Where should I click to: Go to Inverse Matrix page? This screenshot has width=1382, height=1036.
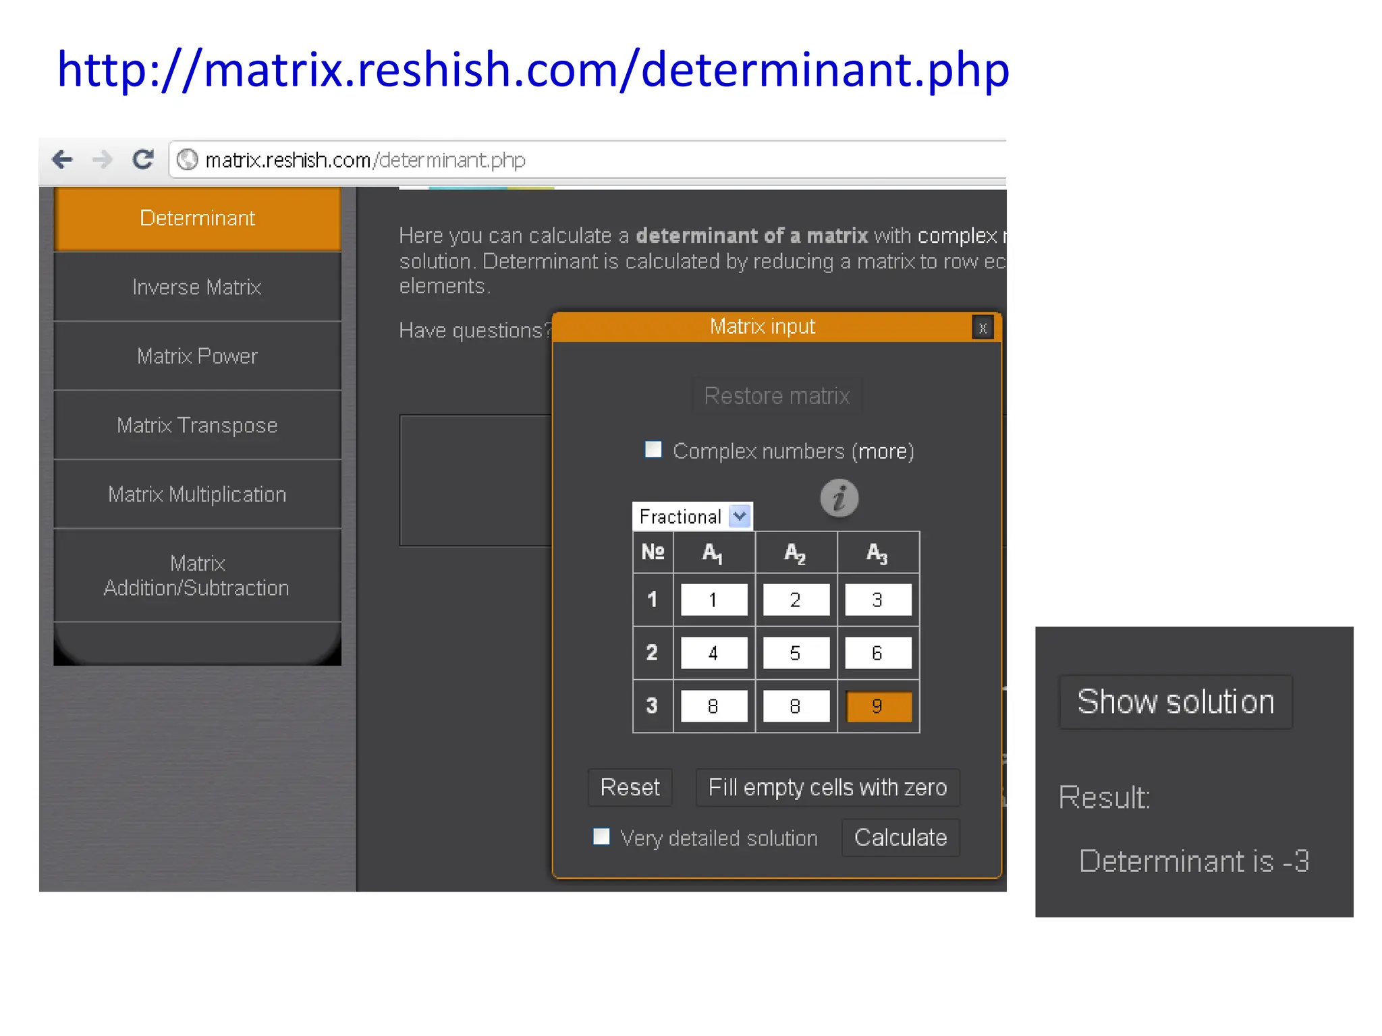click(197, 287)
